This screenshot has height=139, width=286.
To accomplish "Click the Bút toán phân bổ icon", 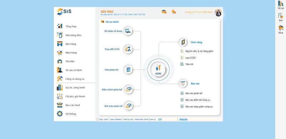I will click(128, 106).
